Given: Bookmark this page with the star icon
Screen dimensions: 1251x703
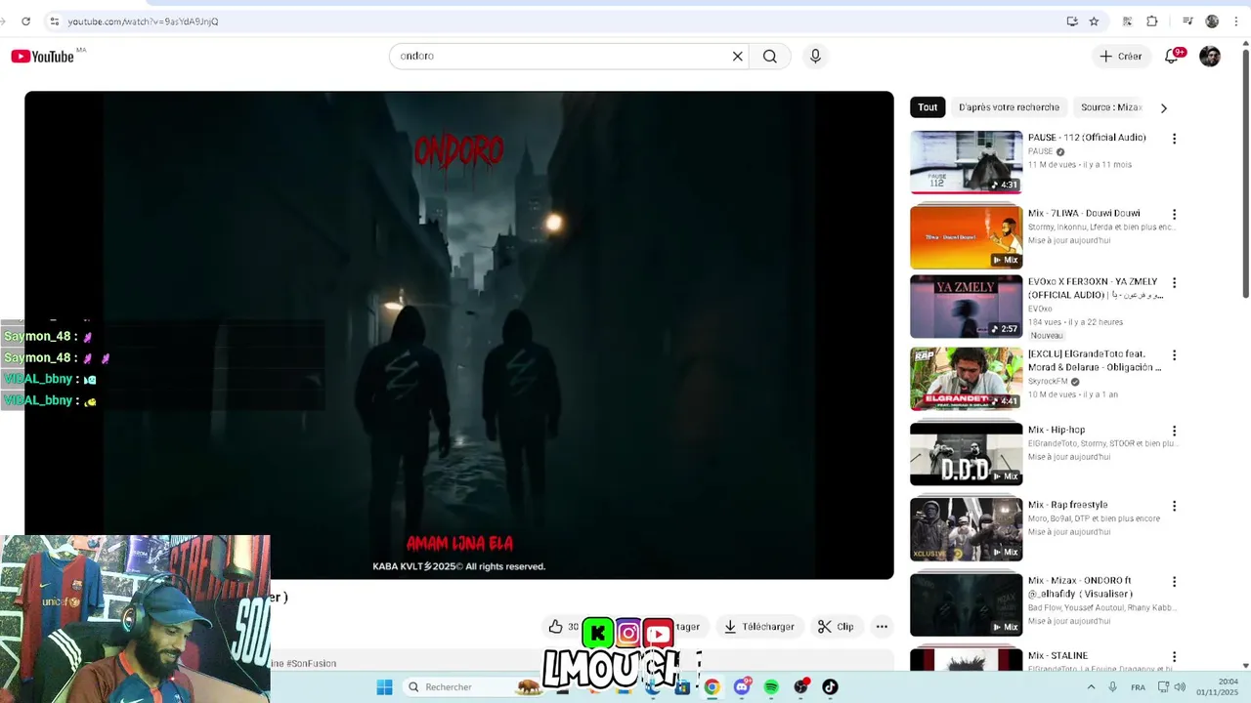Looking at the screenshot, I should 1094,21.
